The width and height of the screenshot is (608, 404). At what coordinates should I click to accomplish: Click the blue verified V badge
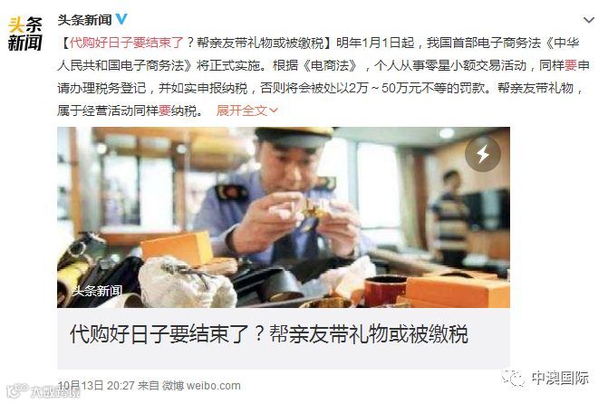point(121,19)
